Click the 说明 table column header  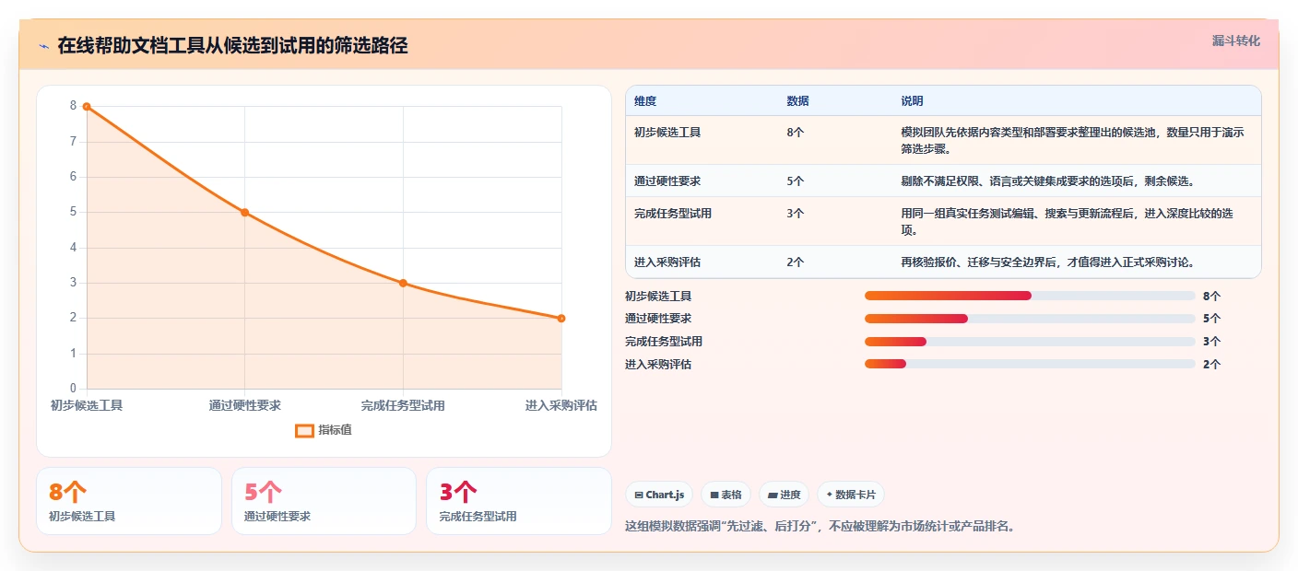tap(913, 101)
